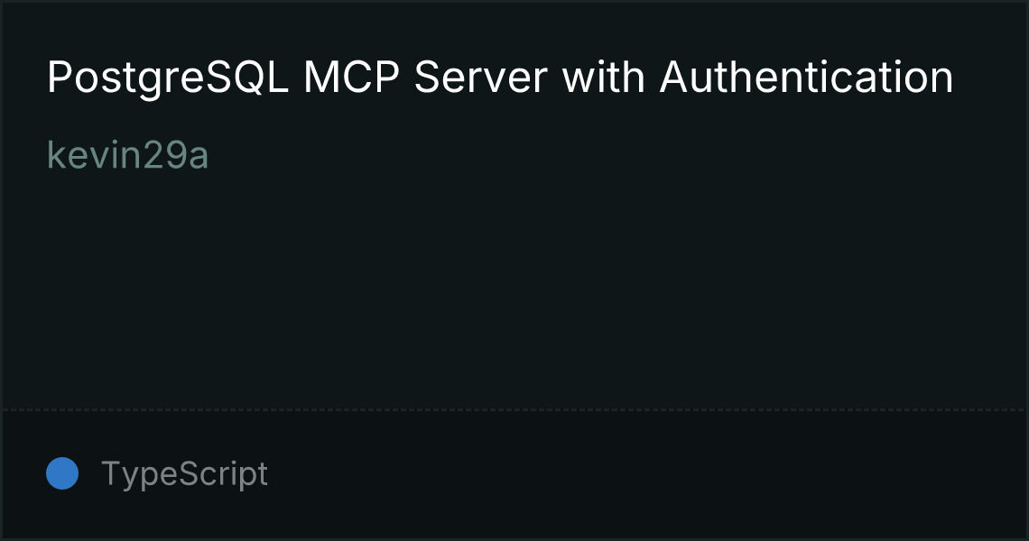Select the TypeScript language label
Screen dimensions: 1029x541
pos(184,473)
